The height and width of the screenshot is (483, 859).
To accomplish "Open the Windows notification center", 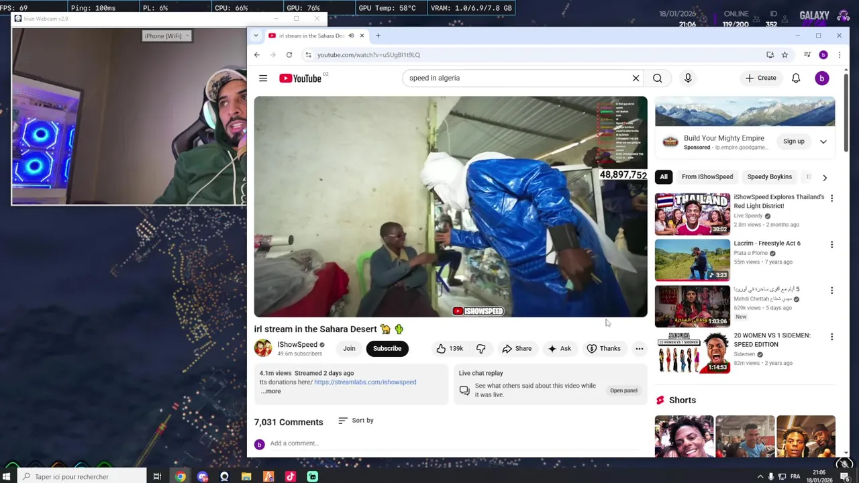I will pos(845,477).
